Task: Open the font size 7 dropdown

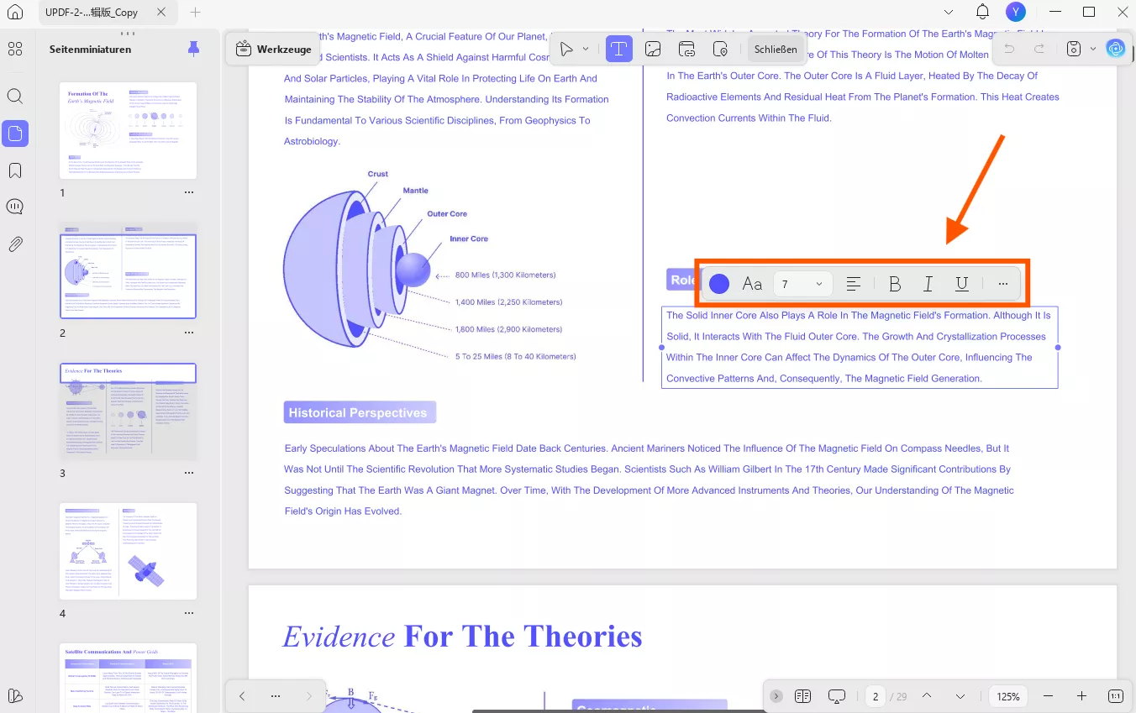Action: 802,284
